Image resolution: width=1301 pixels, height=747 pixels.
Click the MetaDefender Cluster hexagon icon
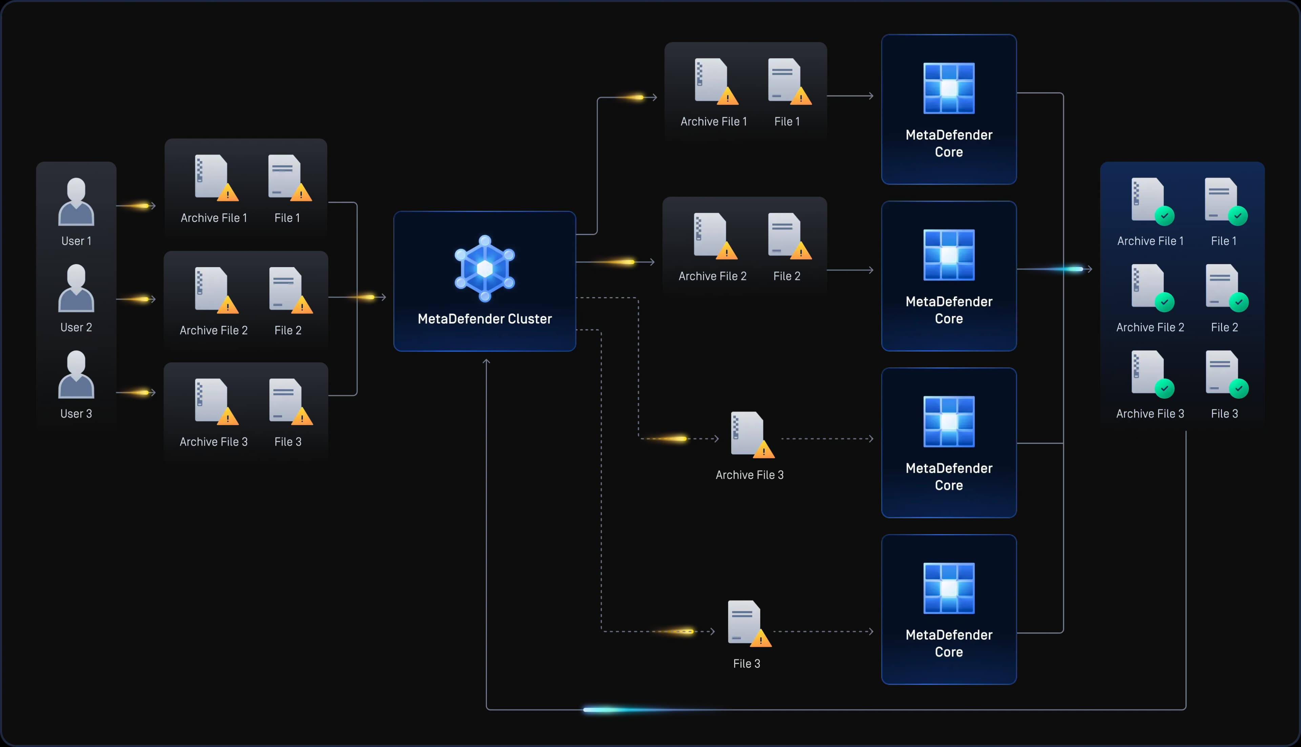coord(484,268)
